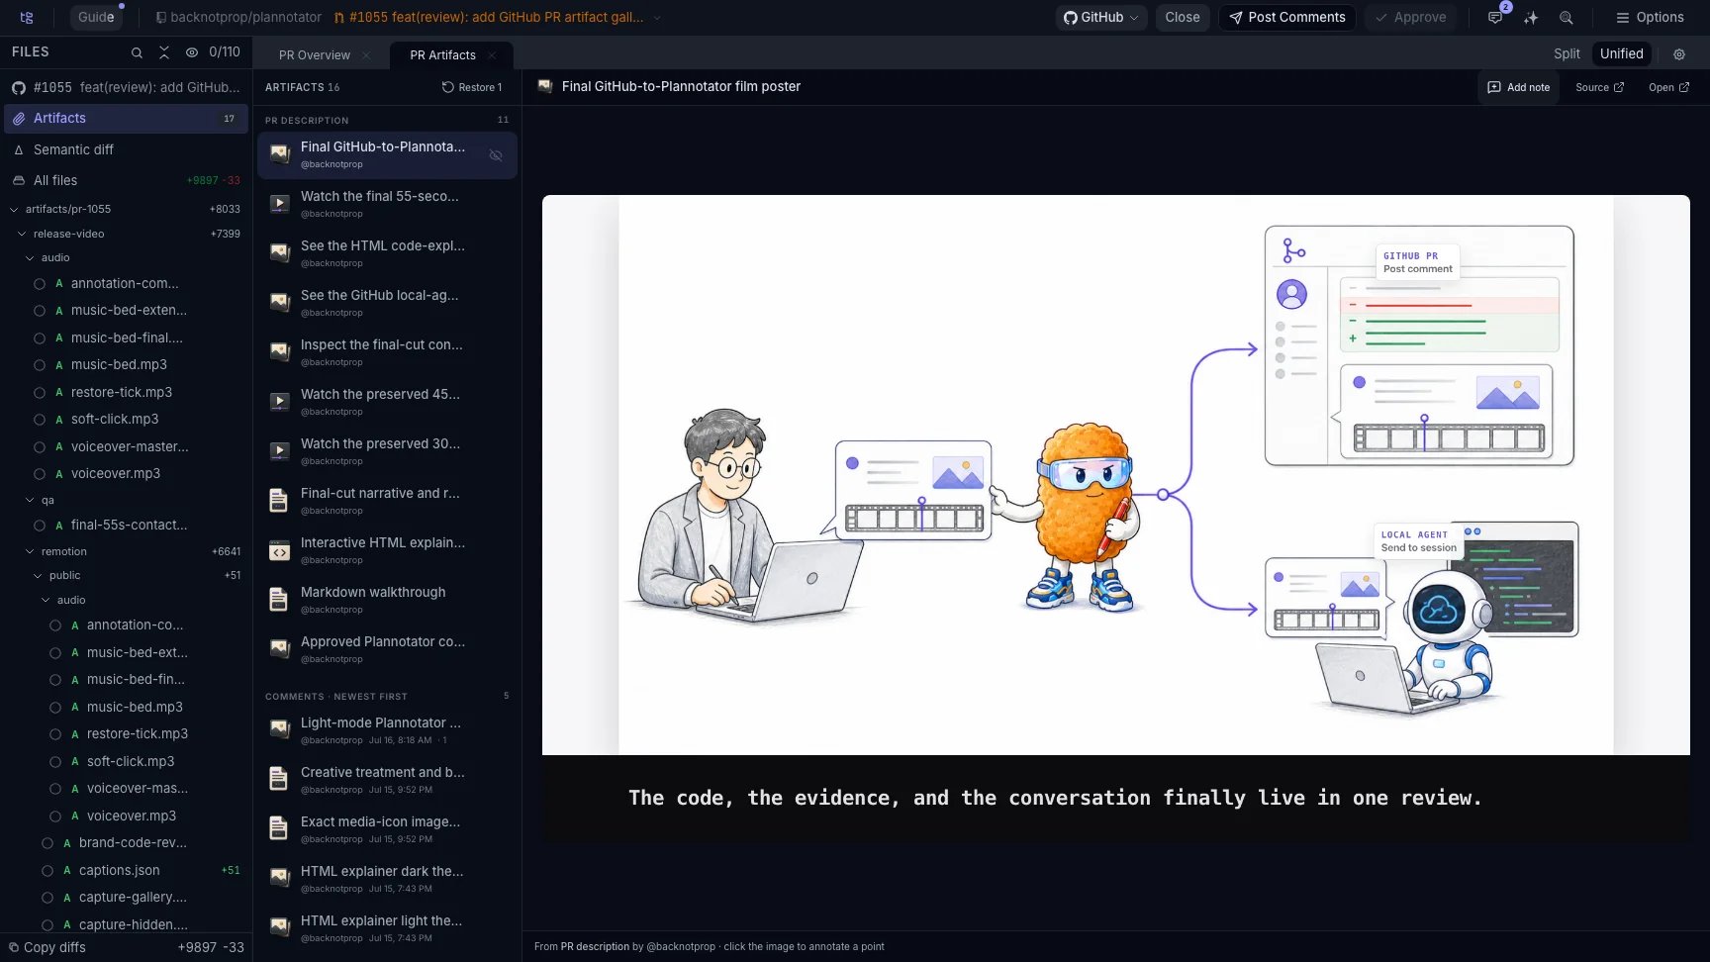1710x962 pixels.
Task: Open the Markdown walkthrough document artifact
Action: pyautogui.click(x=387, y=600)
